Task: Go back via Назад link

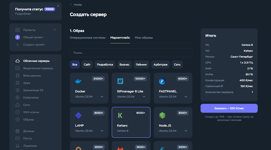Action: coord(78,4)
